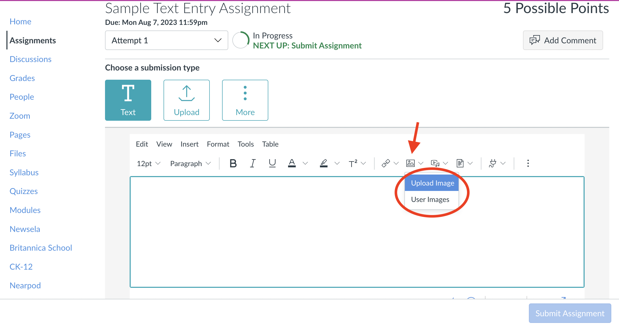Select the Text submission type
The width and height of the screenshot is (619, 326).
(128, 100)
